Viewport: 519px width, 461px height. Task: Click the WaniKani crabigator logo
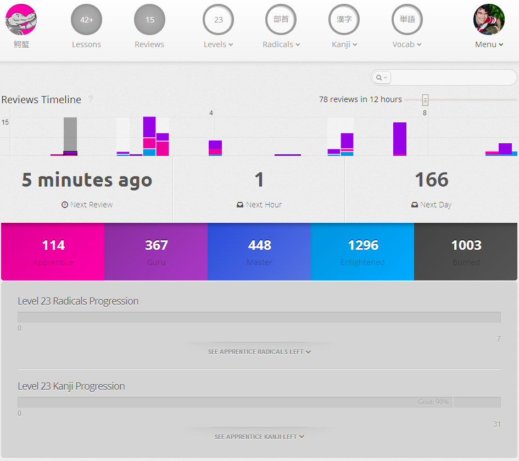[21, 20]
